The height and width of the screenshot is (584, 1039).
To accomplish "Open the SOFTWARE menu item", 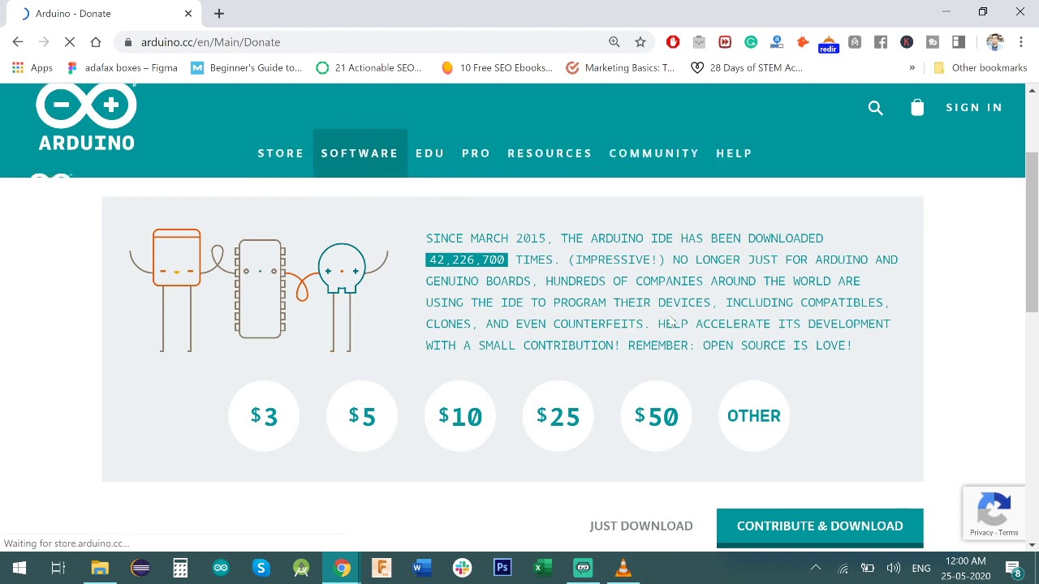I will 360,153.
